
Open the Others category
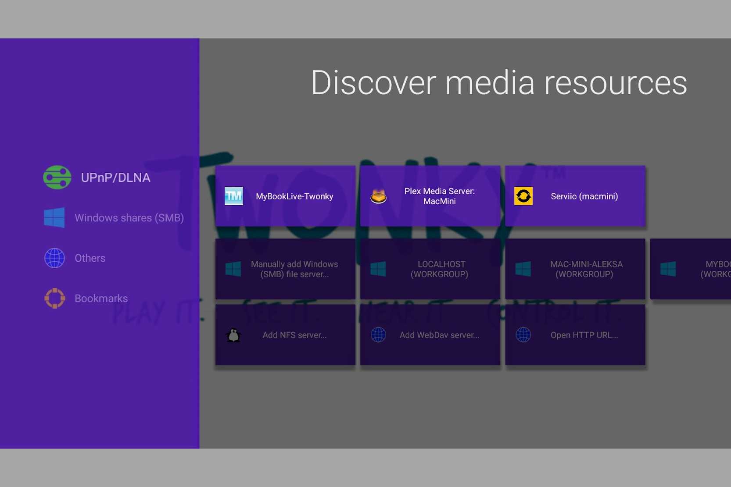pyautogui.click(x=90, y=258)
